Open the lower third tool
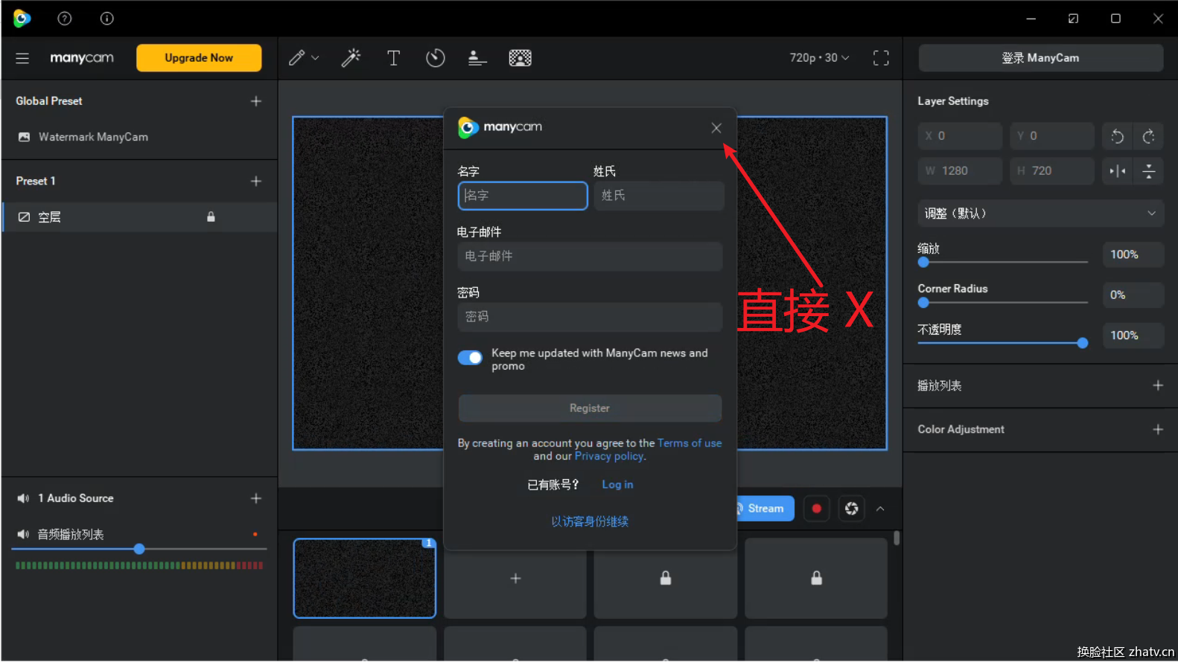Viewport: 1178px width, 662px height. (477, 58)
